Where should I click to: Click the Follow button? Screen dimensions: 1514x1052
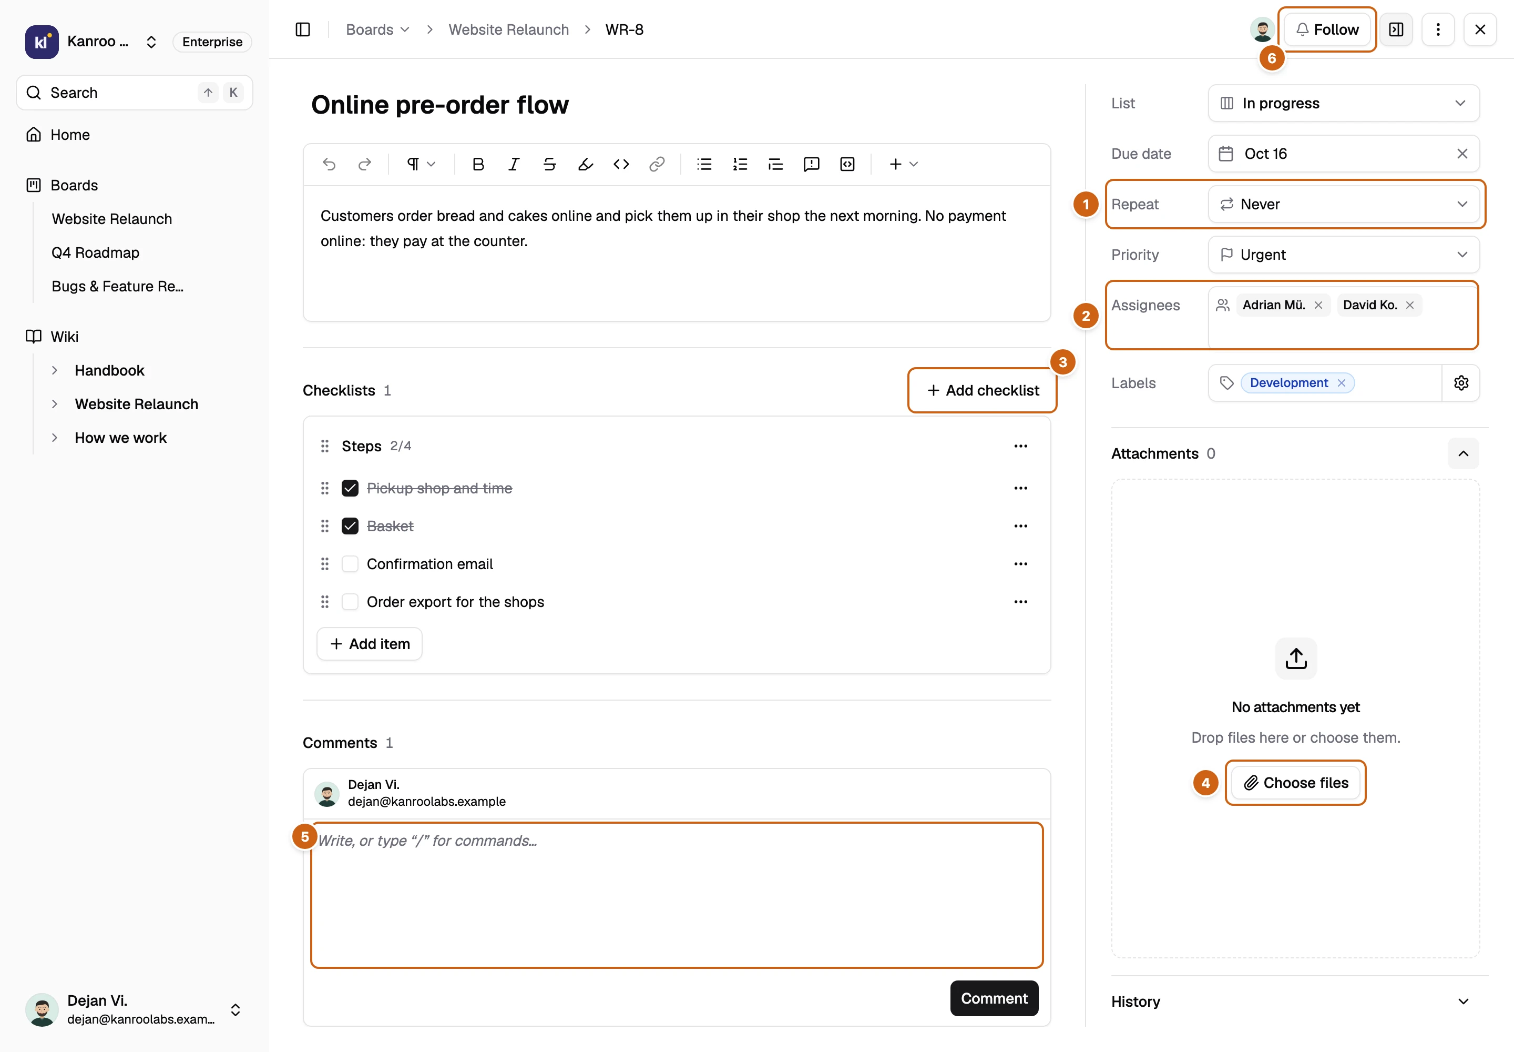[x=1327, y=29]
